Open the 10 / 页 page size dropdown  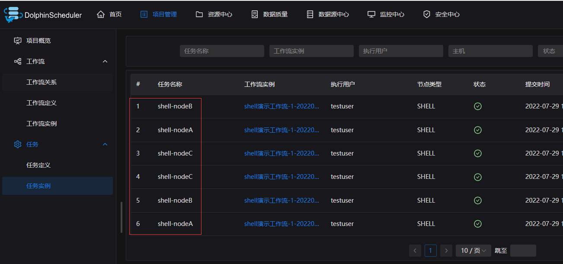(x=473, y=251)
